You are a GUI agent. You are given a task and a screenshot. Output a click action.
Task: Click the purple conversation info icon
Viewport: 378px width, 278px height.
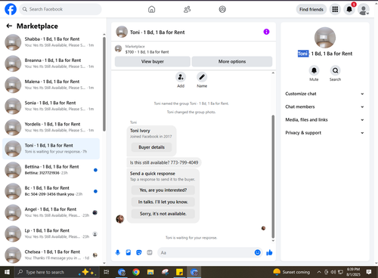pos(266,32)
